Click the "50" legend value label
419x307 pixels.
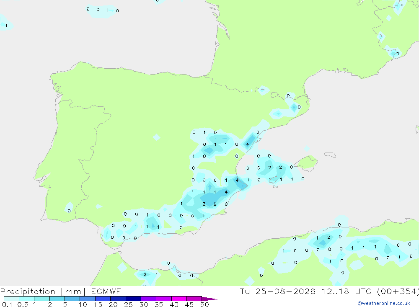[204, 304]
